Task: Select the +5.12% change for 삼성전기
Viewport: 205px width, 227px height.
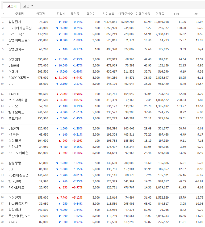Action: [x=77, y=197]
